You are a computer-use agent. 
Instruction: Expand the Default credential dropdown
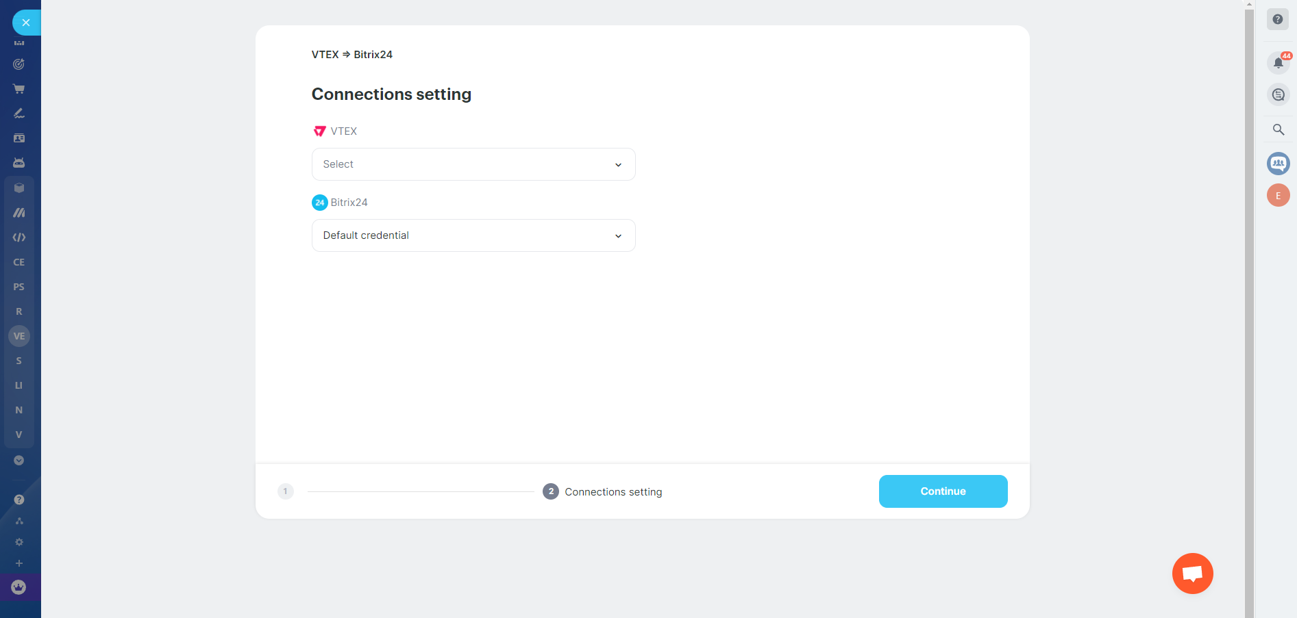point(473,235)
